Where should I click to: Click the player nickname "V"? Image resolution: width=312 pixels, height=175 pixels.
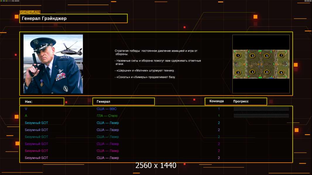pos(26,109)
